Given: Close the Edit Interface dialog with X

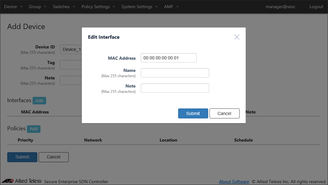Looking at the screenshot, I should click(x=237, y=37).
